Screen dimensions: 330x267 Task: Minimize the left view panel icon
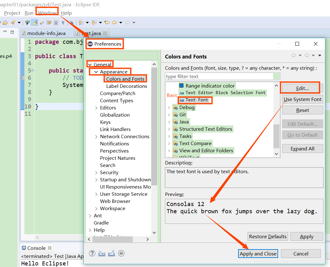5,32
